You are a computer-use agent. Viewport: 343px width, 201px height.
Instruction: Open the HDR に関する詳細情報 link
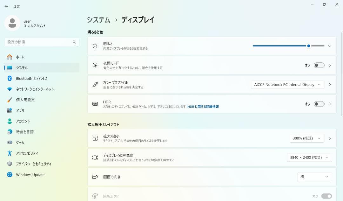click(203, 107)
